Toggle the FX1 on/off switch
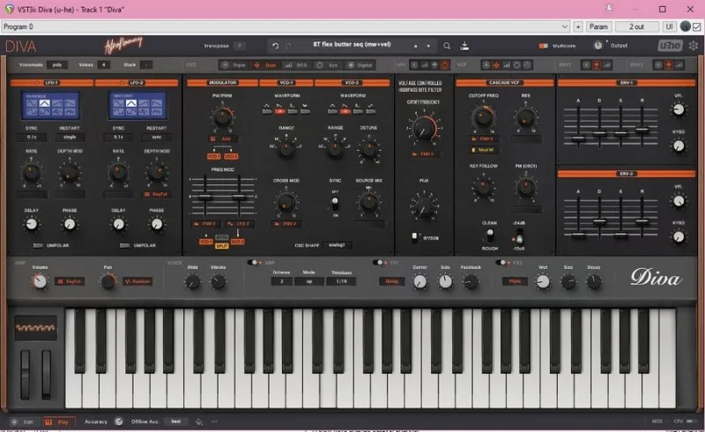705x432 pixels. pyautogui.click(x=380, y=263)
